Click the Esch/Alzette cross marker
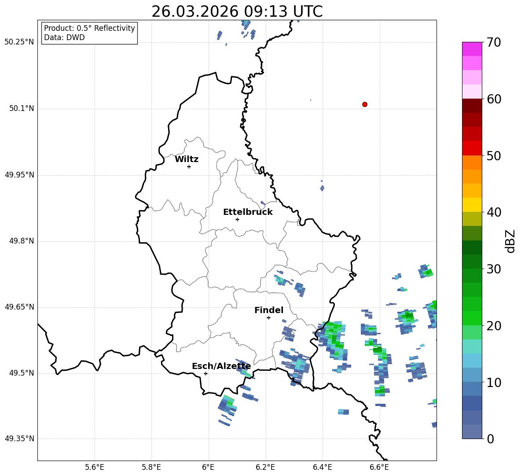Viewport: 521px width, 476px height. 205,373
